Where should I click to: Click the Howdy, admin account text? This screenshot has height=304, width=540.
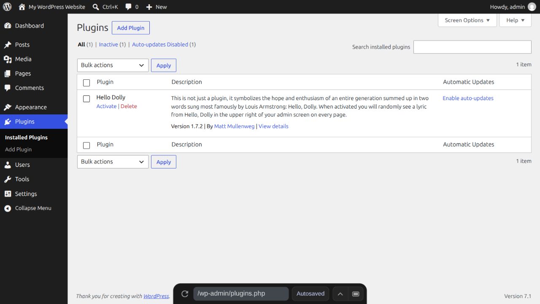coord(508,7)
